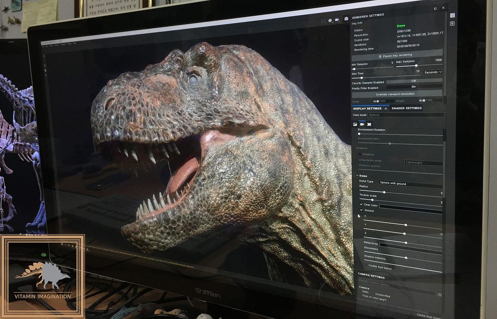Click Override viewport resolution button
497x319 pixels.
[397, 94]
